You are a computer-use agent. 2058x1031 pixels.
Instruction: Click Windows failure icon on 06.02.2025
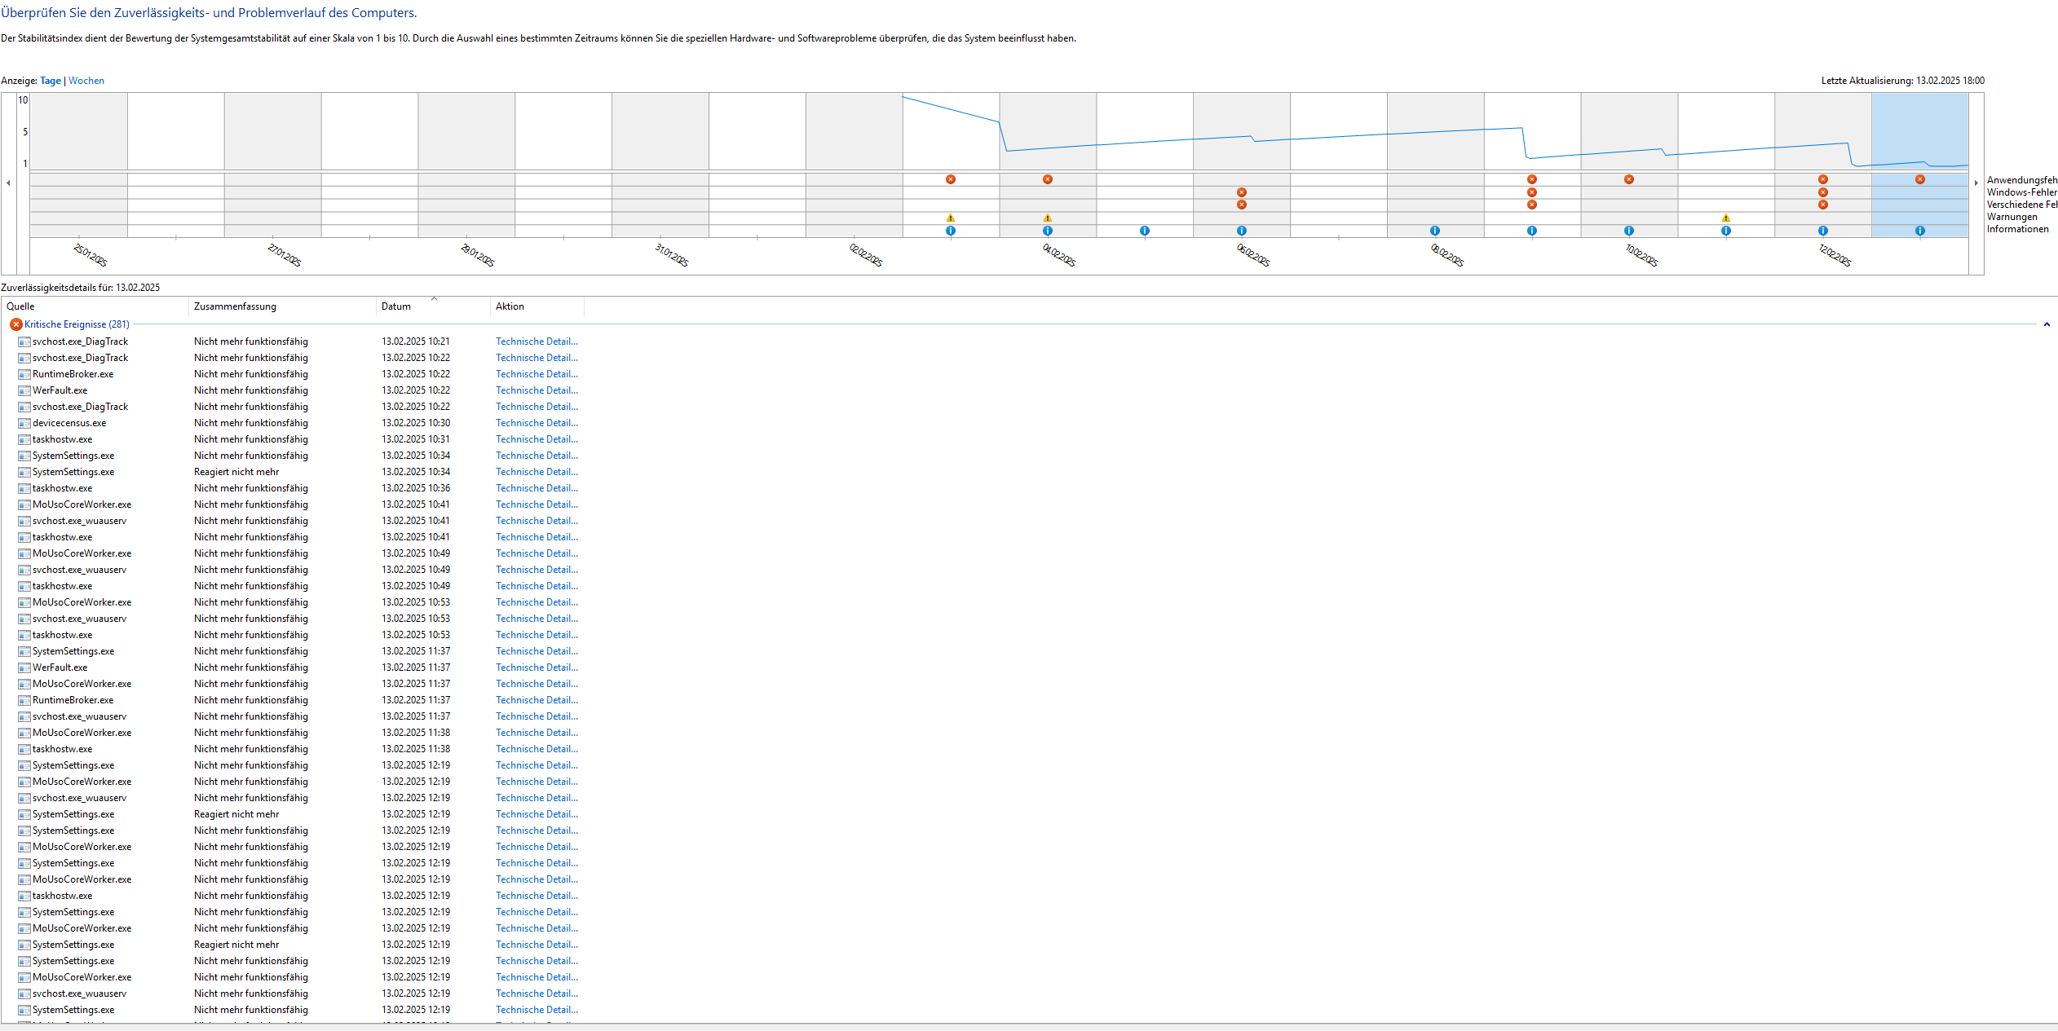1241,192
